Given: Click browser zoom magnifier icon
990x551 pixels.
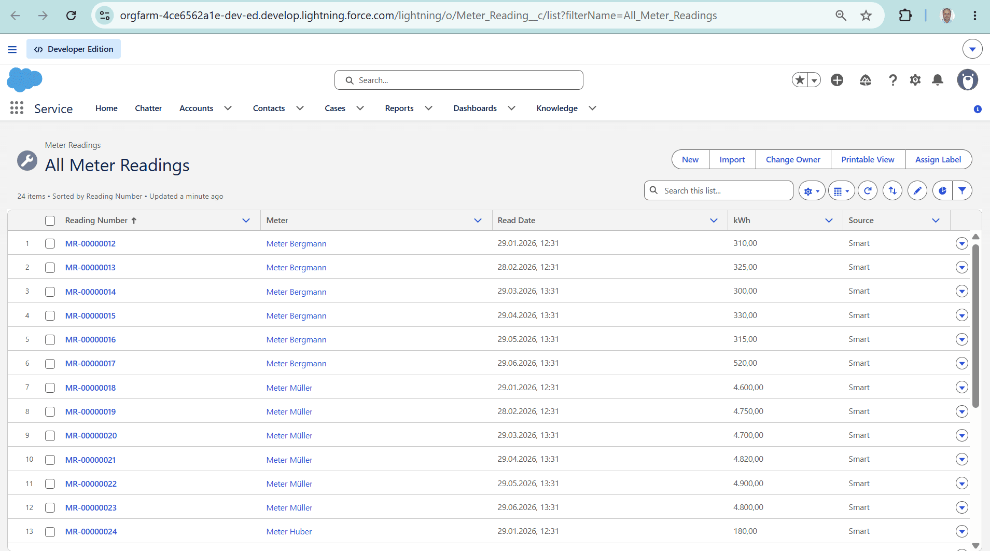Looking at the screenshot, I should (841, 16).
